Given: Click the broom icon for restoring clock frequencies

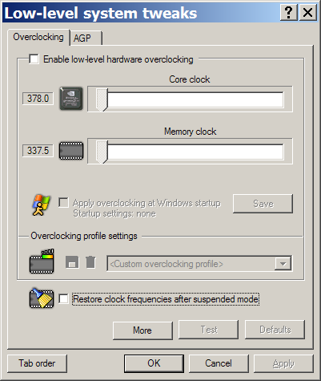Looking at the screenshot, I should point(42,298).
